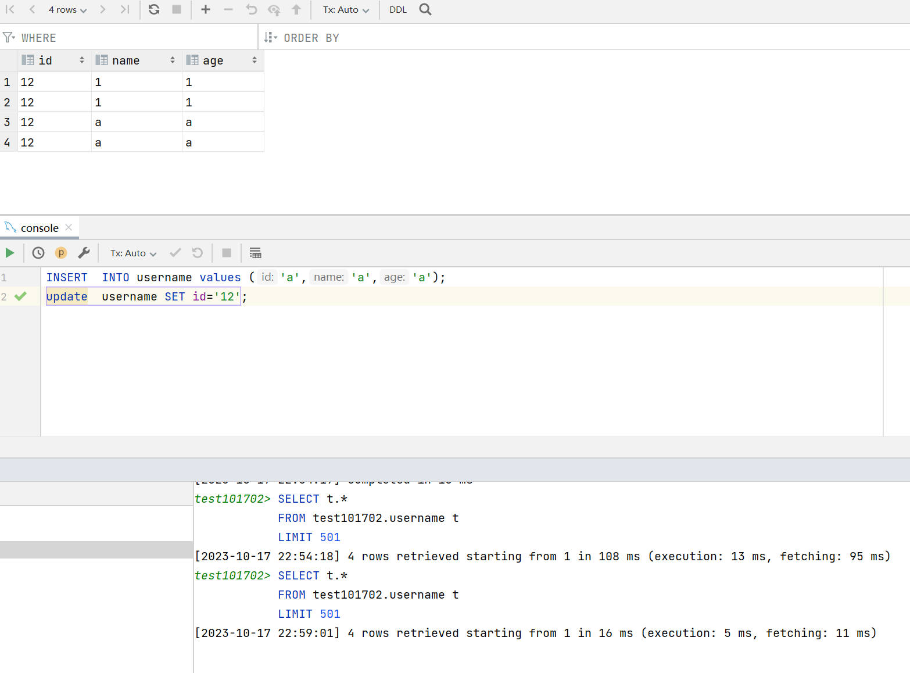The width and height of the screenshot is (910, 673).
Task: Select row number 3 in gutter
Action: point(8,122)
